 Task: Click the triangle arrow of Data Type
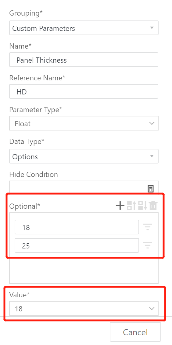(x=152, y=156)
